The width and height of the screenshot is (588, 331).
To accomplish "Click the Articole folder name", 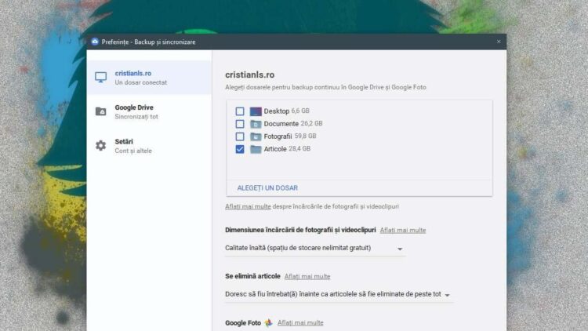I will (275, 149).
